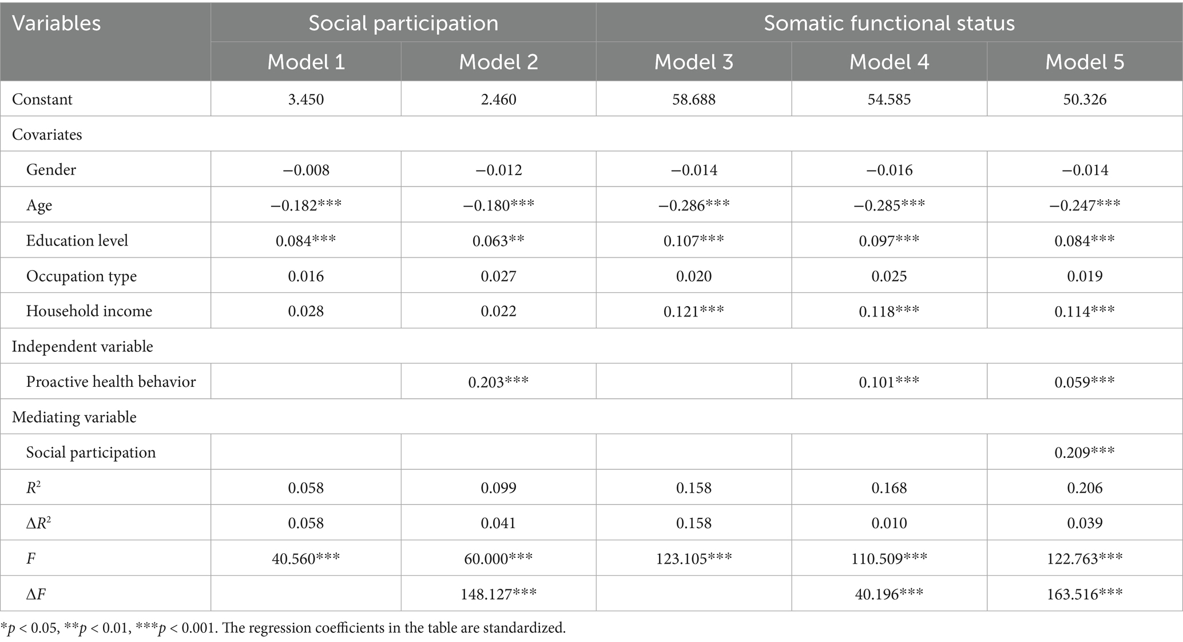Select the 148.127*** ΔF value cell
This screenshot has width=1183, height=642.
[x=498, y=594]
